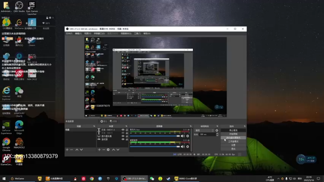The height and width of the screenshot is (182, 324).
Task: Open source properties gear in sources toolbar
Action: click(108, 150)
